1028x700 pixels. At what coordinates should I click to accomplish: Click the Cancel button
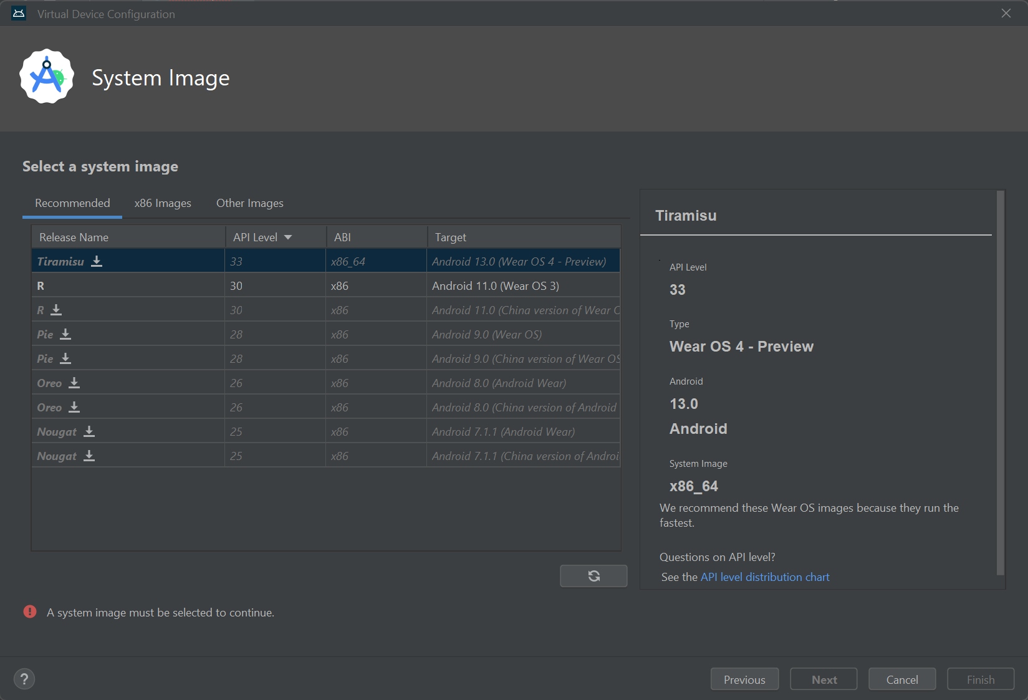[902, 679]
